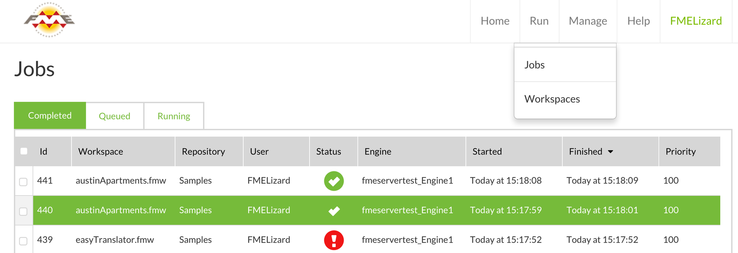Go to the Home page link
The width and height of the screenshot is (738, 253).
click(495, 21)
